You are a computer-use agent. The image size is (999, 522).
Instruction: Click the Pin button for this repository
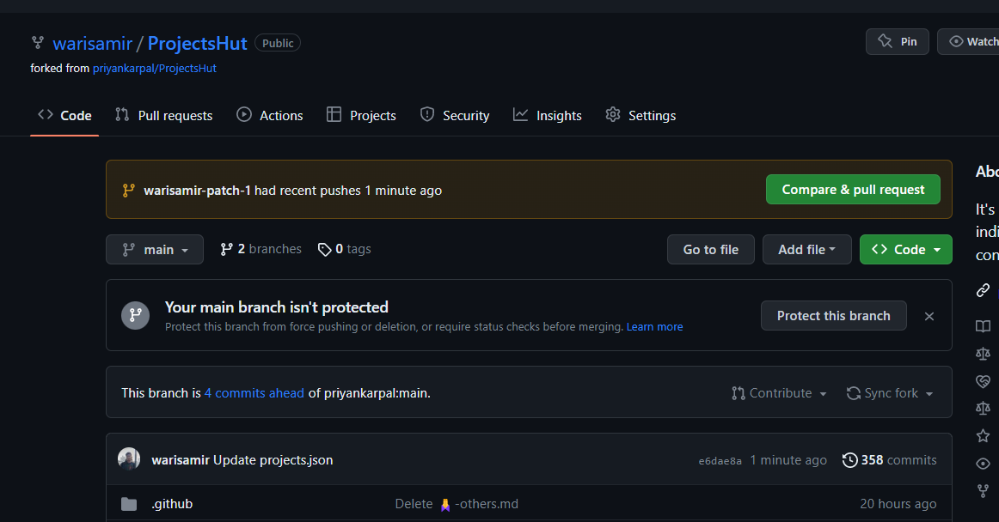tap(897, 41)
